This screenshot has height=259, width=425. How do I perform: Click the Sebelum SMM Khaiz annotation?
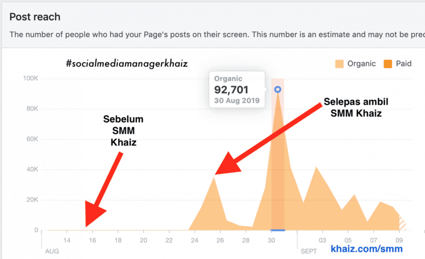pyautogui.click(x=123, y=131)
